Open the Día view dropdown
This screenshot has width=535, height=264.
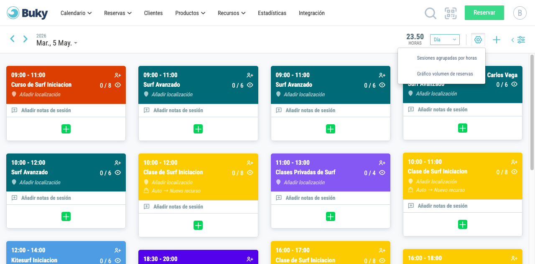click(x=445, y=40)
